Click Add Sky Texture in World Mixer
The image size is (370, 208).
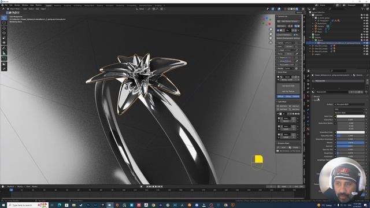288,91
